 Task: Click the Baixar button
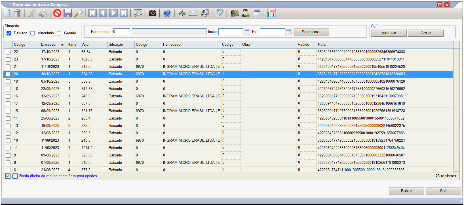(406, 191)
